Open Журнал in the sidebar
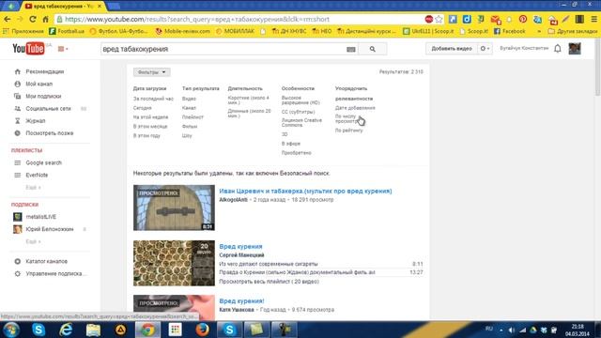601x338 pixels. (36, 121)
